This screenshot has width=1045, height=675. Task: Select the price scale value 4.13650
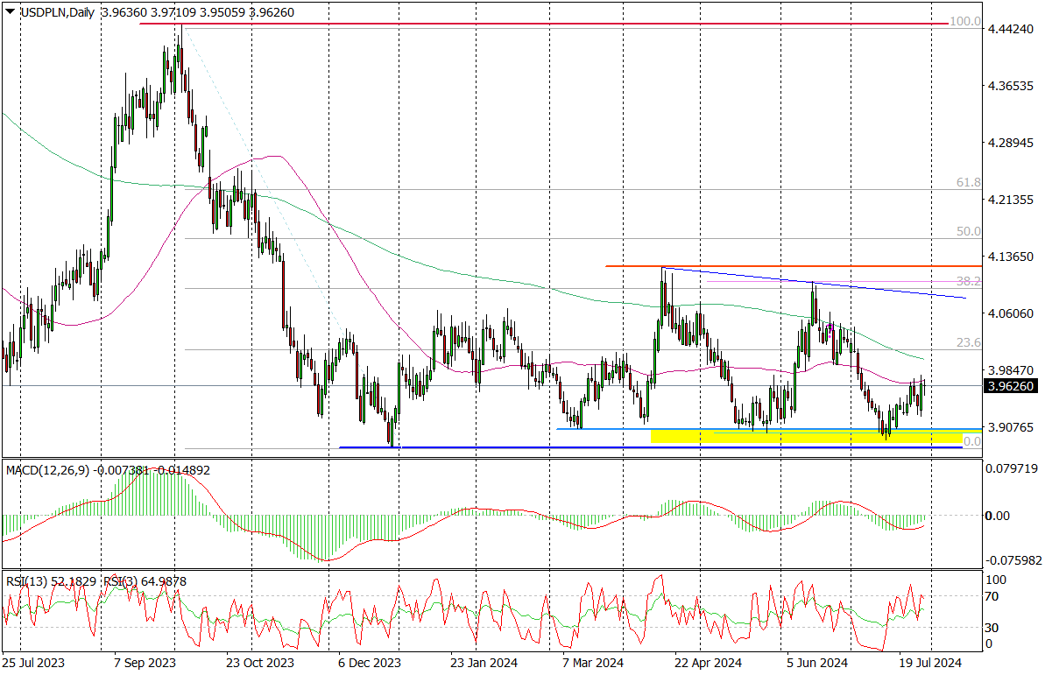point(1011,257)
